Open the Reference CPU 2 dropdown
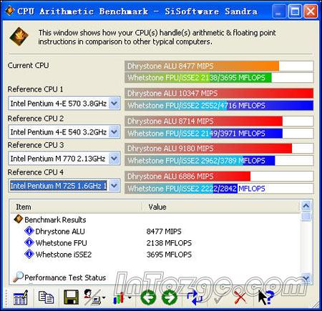The width and height of the screenshot is (322, 311). (x=114, y=132)
